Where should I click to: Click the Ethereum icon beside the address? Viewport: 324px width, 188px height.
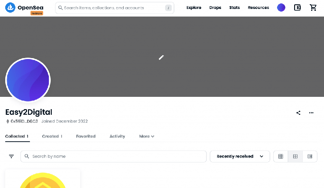8,121
